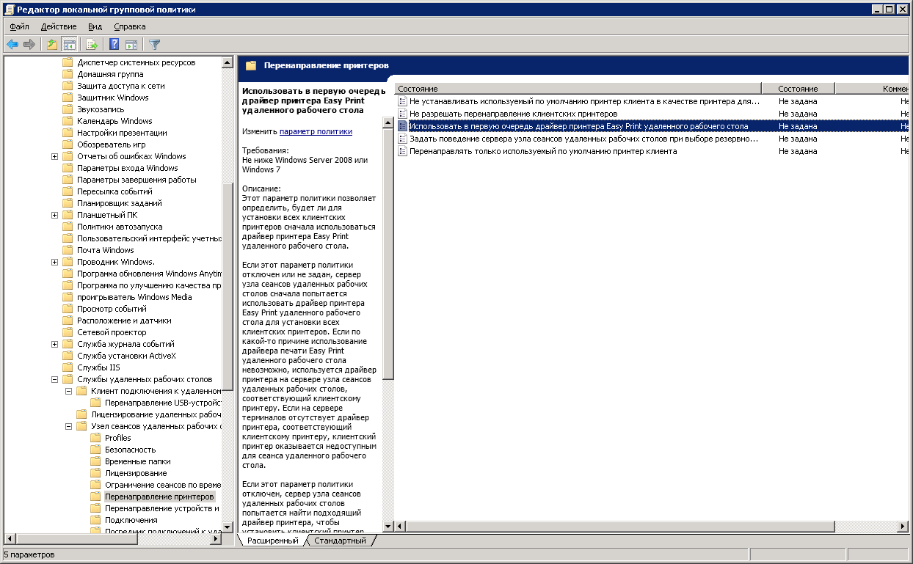The height and width of the screenshot is (564, 913).
Task: Open the Вид menu
Action: [x=95, y=26]
